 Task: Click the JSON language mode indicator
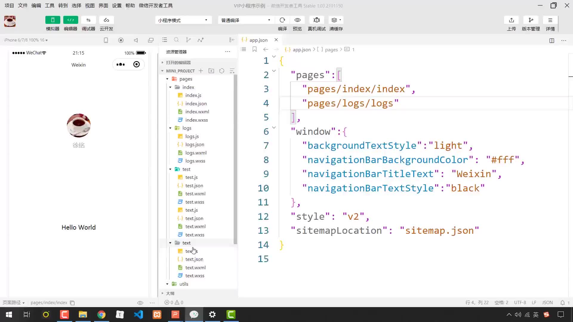[547, 303]
